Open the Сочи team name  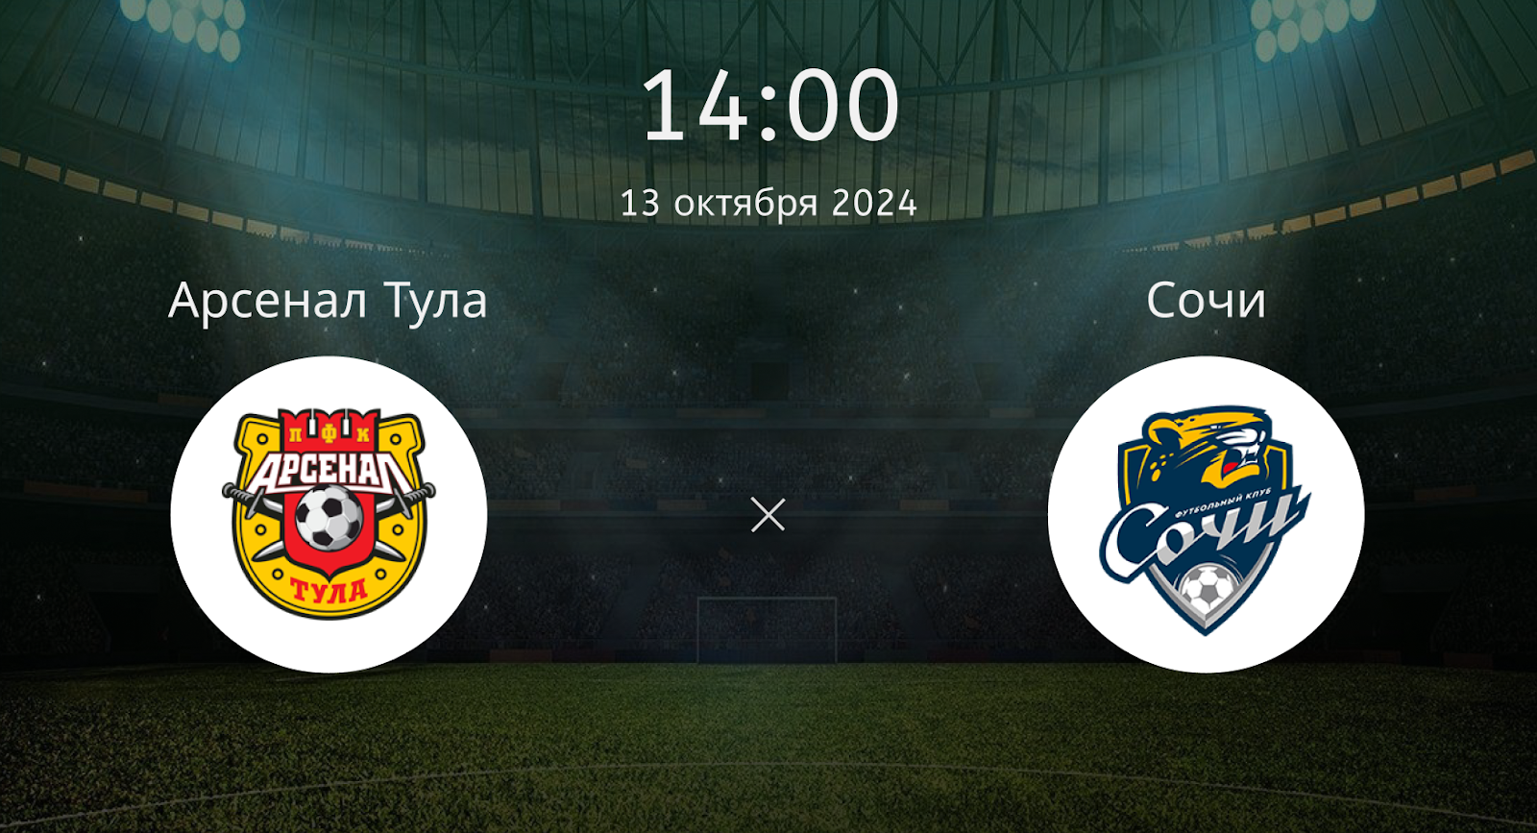tap(1206, 301)
